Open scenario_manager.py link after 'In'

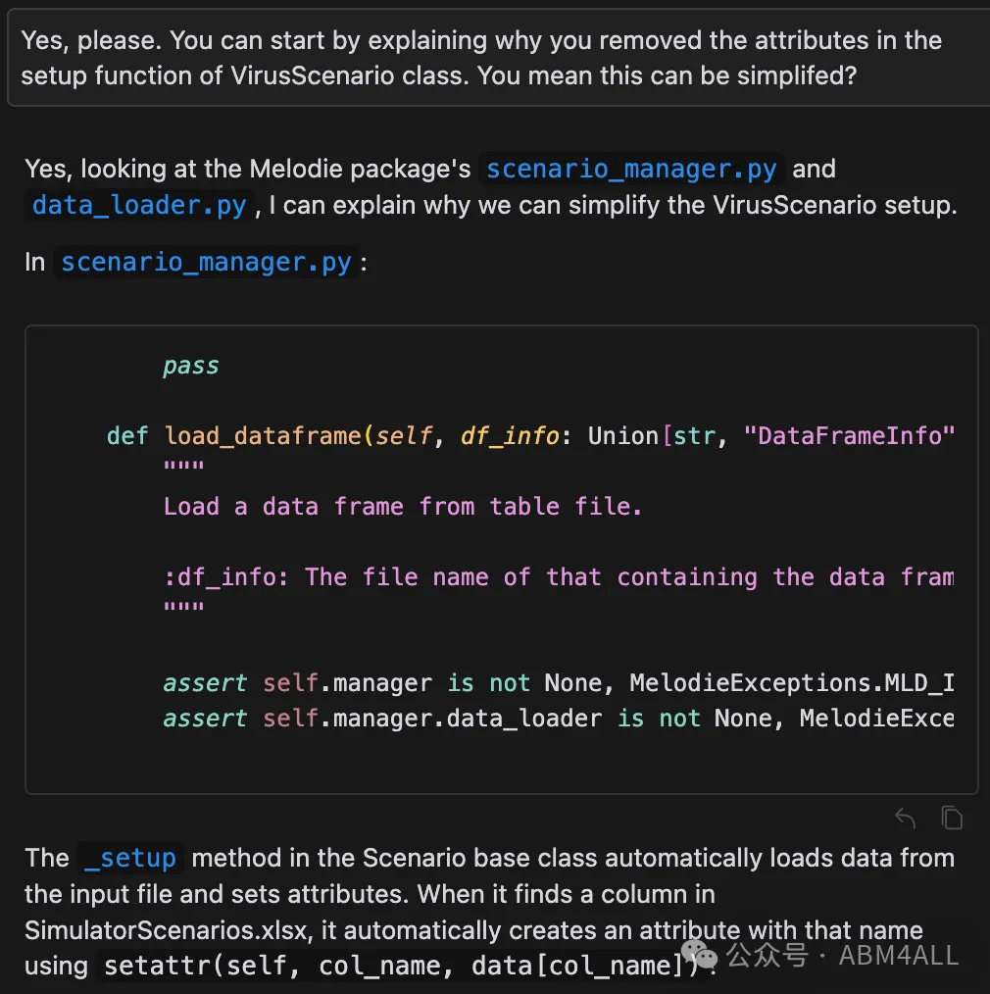point(206,263)
